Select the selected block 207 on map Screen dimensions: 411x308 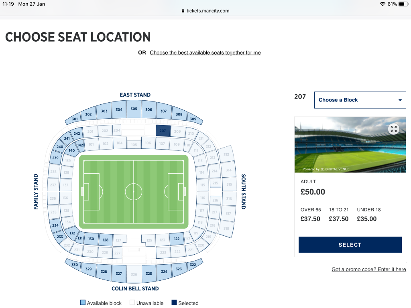[x=163, y=130]
